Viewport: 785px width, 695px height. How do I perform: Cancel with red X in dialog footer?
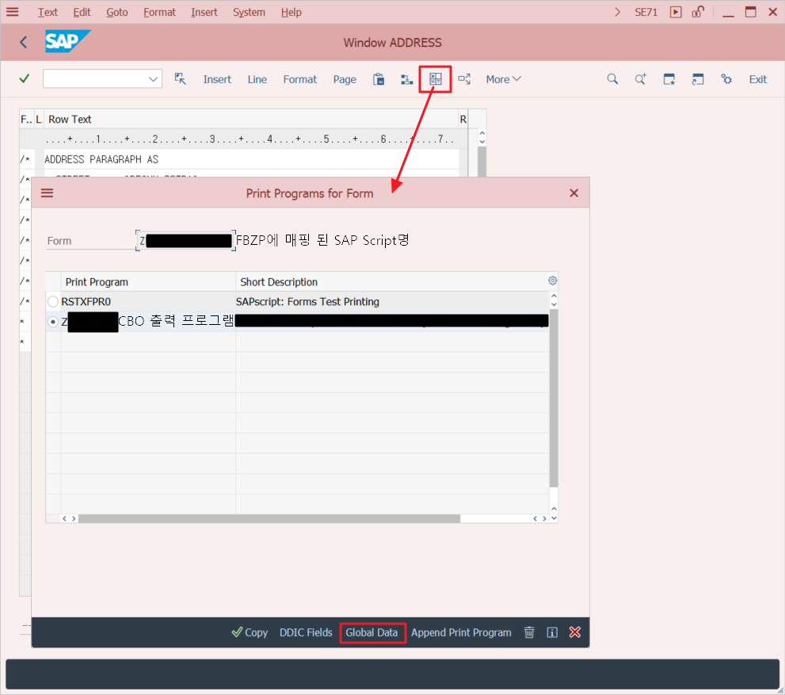click(x=575, y=632)
